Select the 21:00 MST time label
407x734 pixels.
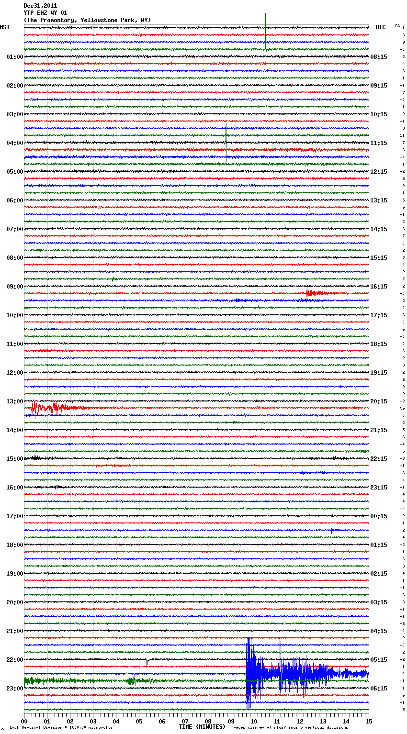click(15, 631)
